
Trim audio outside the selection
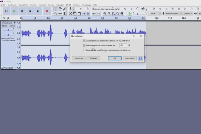pos(83,13)
